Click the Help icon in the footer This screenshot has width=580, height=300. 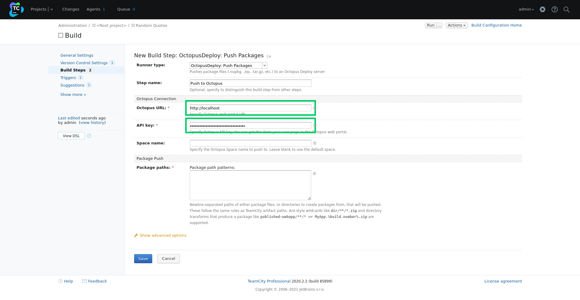point(60,281)
